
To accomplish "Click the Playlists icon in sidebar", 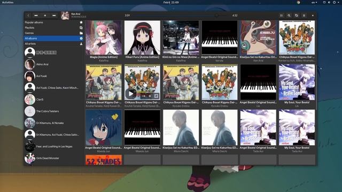I will [x=81, y=28].
